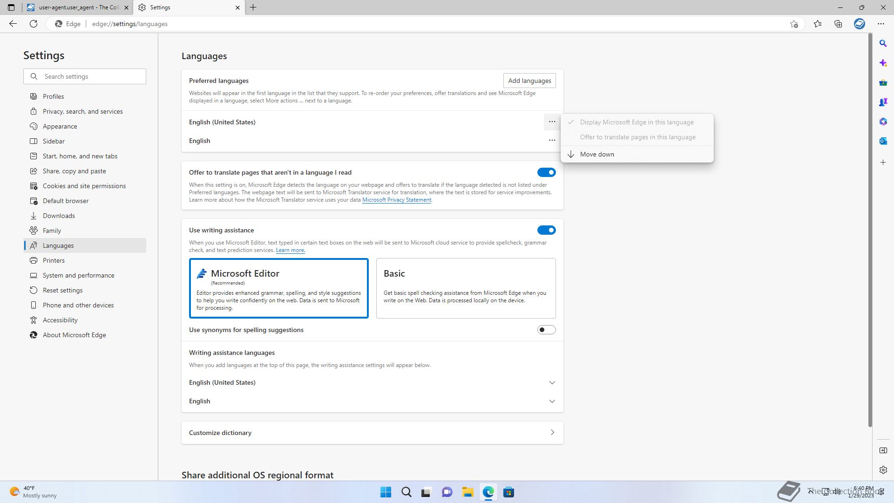Screen dimensions: 894x503
Task: Open Printers settings section
Action: coord(85,260)
